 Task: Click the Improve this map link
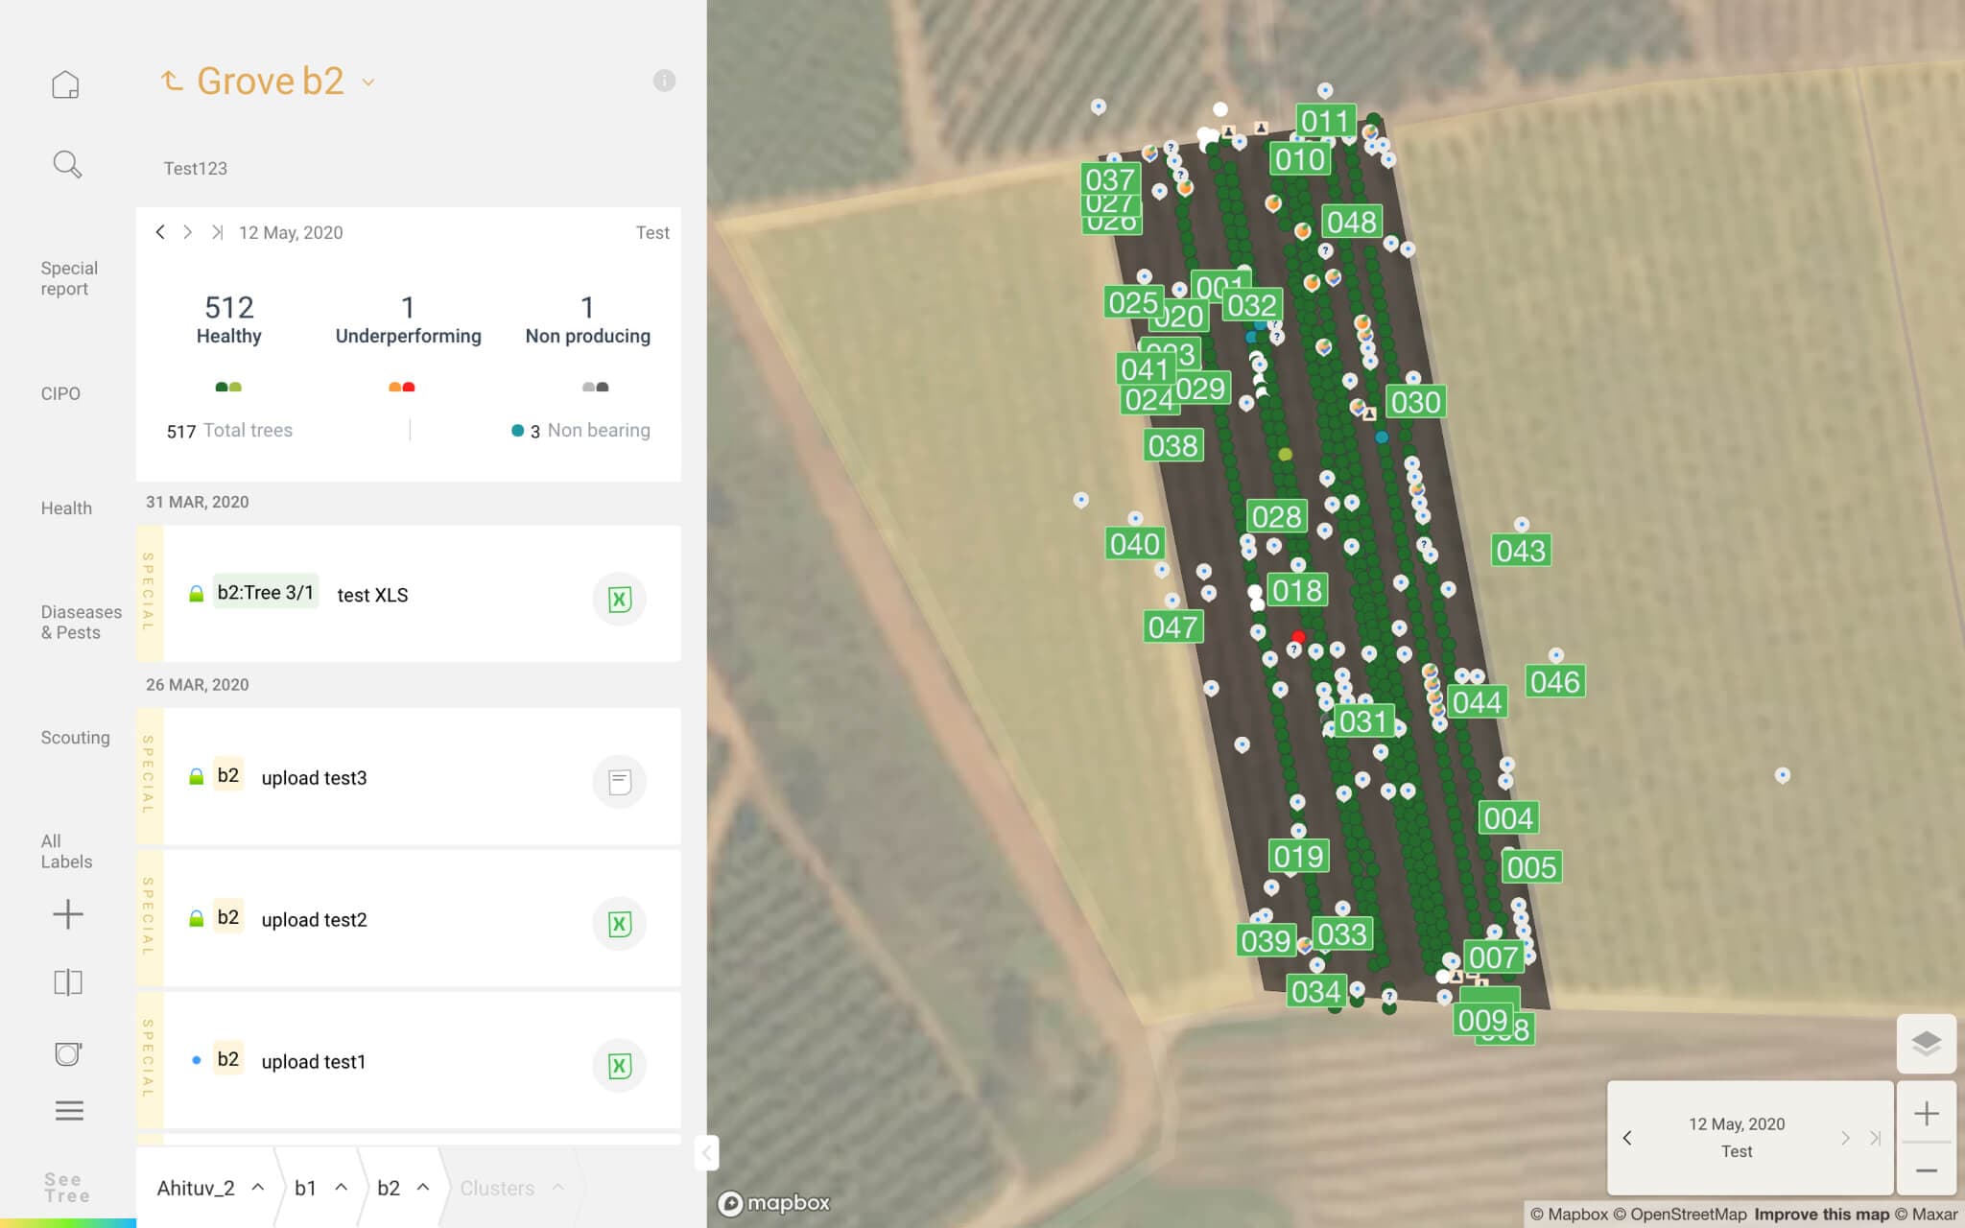coord(1821,1214)
